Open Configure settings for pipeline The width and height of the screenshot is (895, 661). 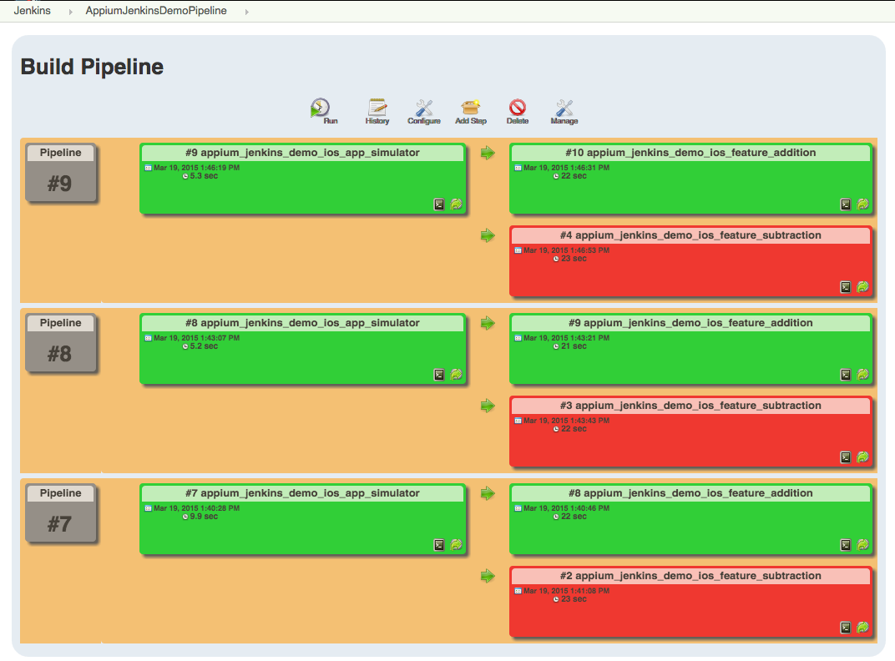(424, 111)
